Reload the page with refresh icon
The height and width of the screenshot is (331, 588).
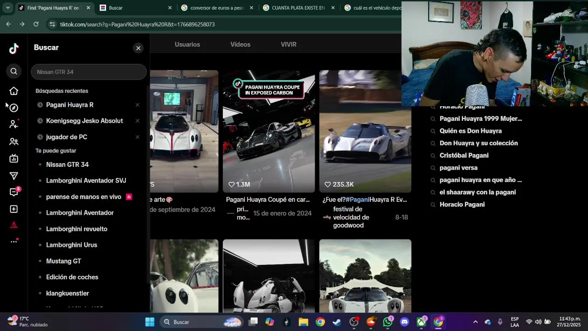point(36,24)
